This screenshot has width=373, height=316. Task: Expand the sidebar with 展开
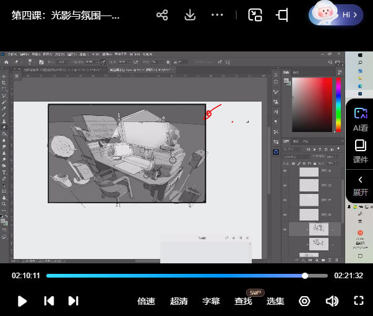point(360,185)
